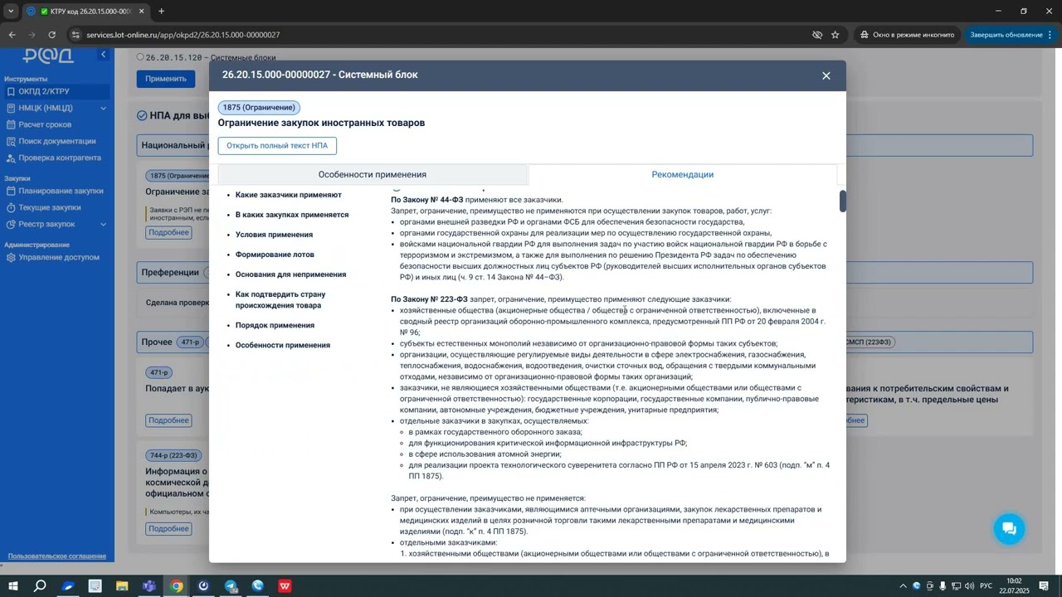
Task: Open Microsoft Teams from the taskbar
Action: 149,586
